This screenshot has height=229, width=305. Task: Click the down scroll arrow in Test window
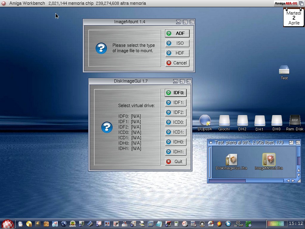[x=299, y=175]
